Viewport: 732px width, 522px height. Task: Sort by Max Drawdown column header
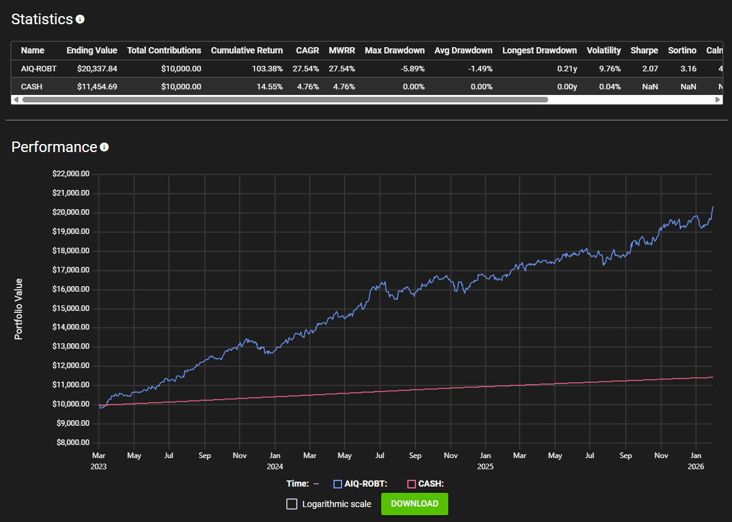394,50
